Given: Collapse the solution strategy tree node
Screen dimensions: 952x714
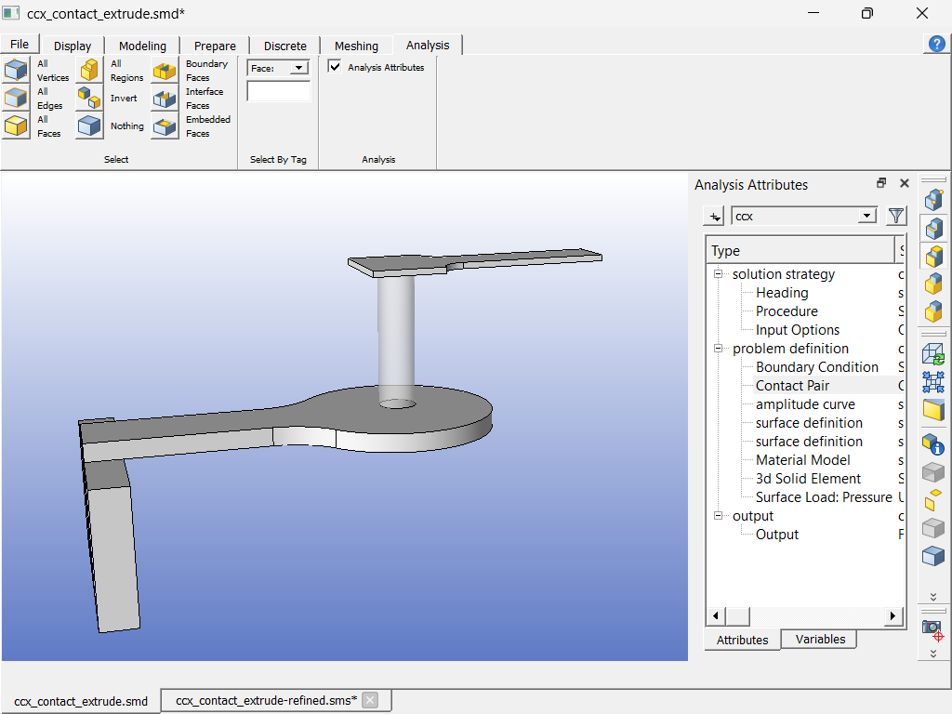Looking at the screenshot, I should pos(719,274).
